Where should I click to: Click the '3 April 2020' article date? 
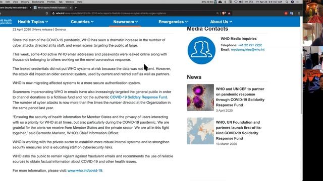pyautogui.click(x=224, y=111)
